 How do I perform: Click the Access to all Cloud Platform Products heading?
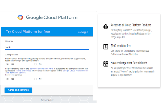coord(131,25)
